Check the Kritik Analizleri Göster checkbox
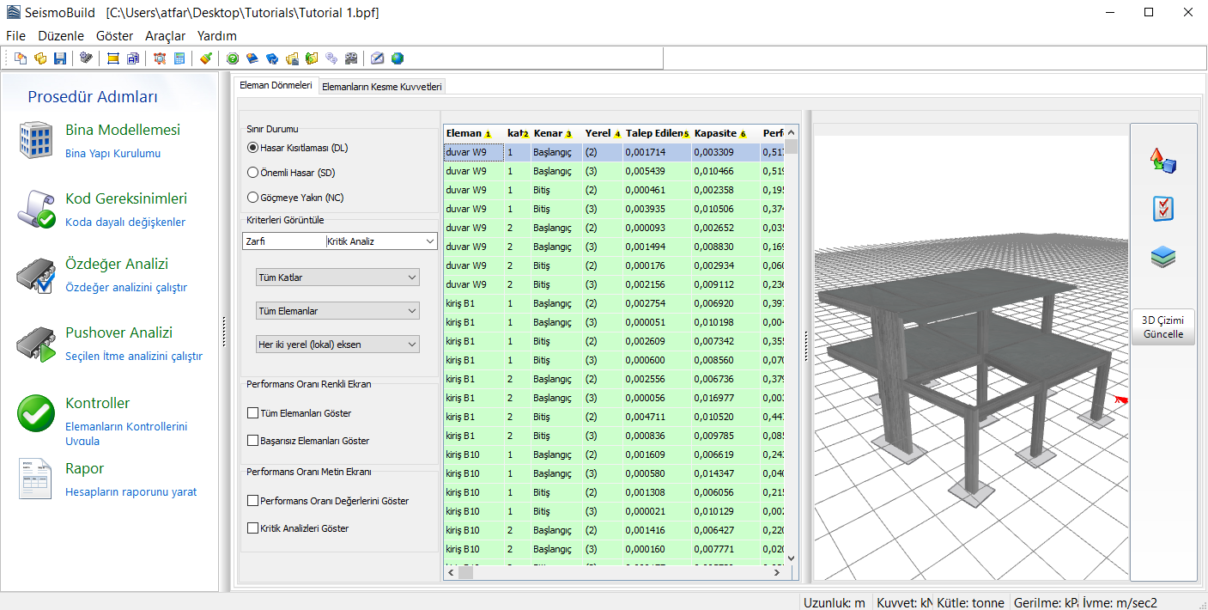This screenshot has width=1208, height=610. 252,528
